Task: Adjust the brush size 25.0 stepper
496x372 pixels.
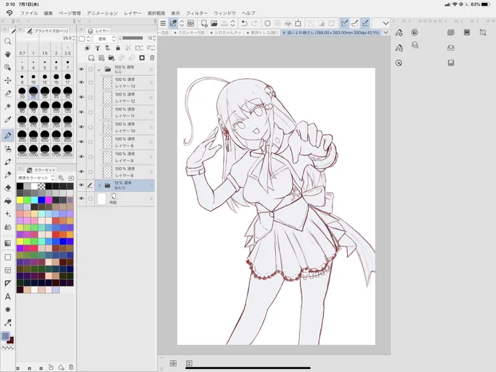Action: pyautogui.click(x=74, y=38)
